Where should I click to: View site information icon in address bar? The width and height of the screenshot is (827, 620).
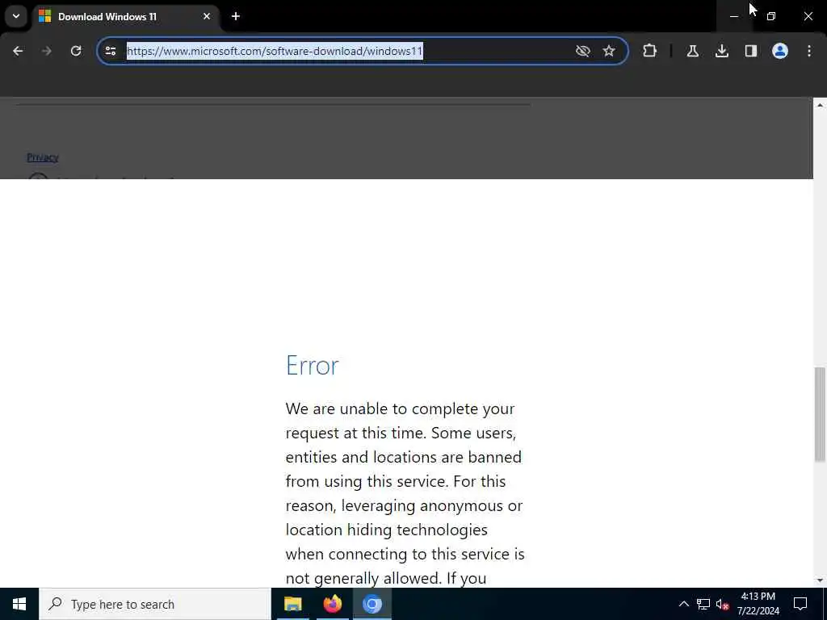(x=111, y=51)
